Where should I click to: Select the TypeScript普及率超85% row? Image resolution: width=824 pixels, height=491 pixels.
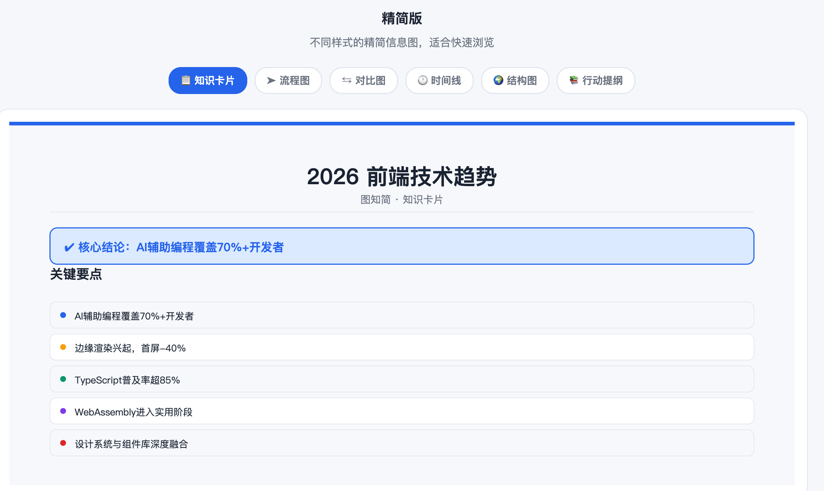coord(402,379)
